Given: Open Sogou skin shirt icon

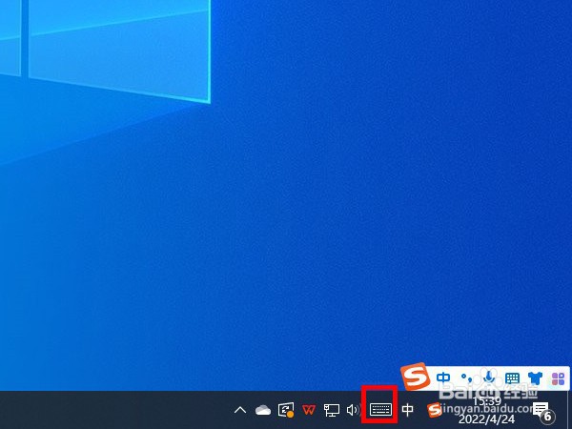Looking at the screenshot, I should (535, 378).
